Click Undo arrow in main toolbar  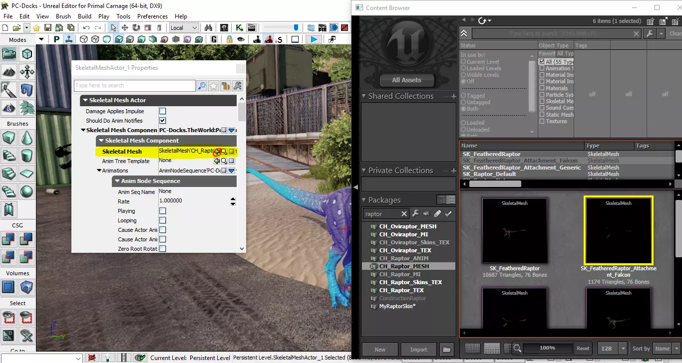tap(86, 28)
